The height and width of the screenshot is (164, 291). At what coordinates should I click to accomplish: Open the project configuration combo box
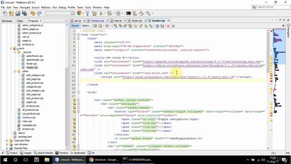pos(60,13)
